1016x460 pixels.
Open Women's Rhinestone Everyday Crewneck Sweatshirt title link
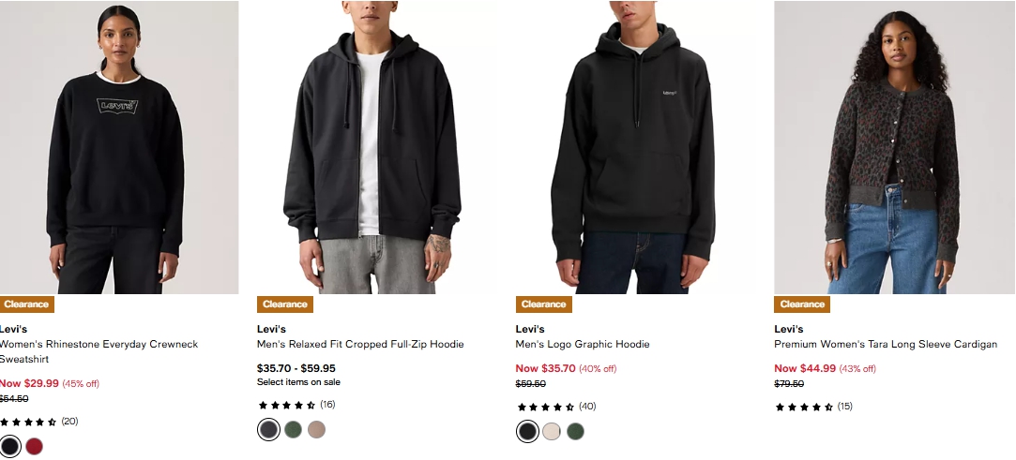tap(99, 344)
